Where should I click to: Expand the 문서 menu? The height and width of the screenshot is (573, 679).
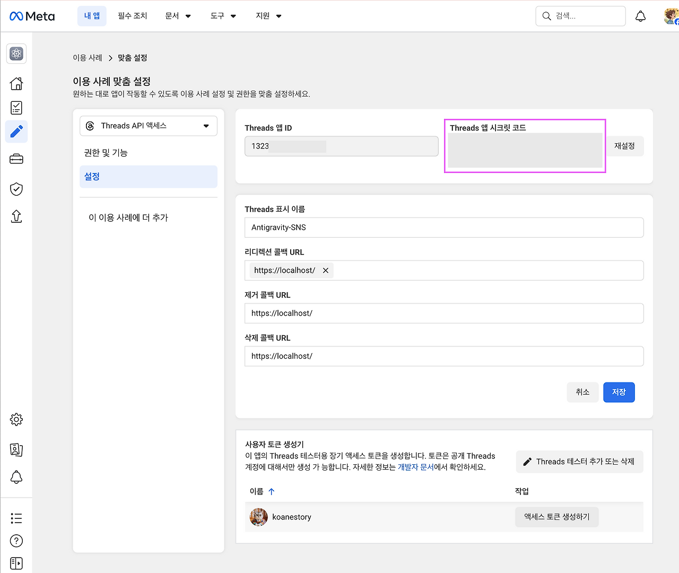point(178,16)
